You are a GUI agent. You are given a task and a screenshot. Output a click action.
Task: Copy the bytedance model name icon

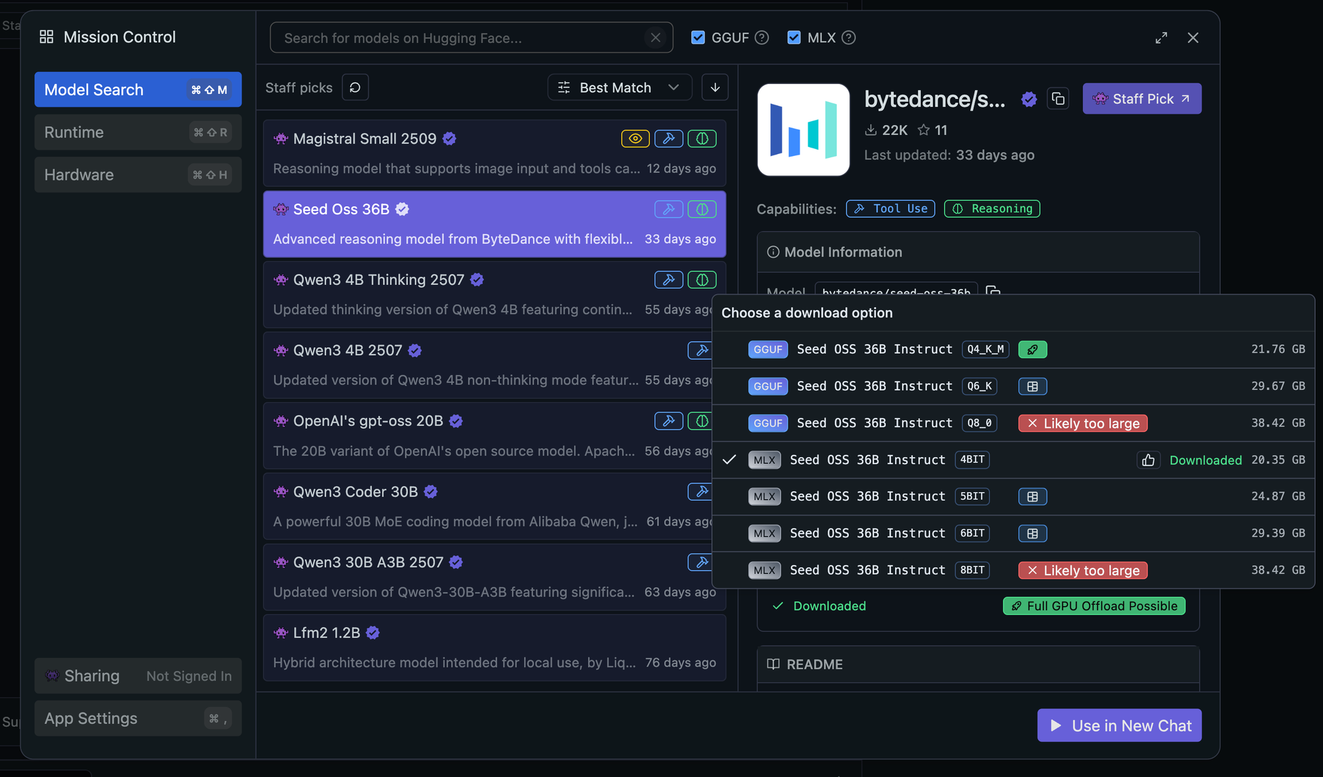pyautogui.click(x=1058, y=99)
